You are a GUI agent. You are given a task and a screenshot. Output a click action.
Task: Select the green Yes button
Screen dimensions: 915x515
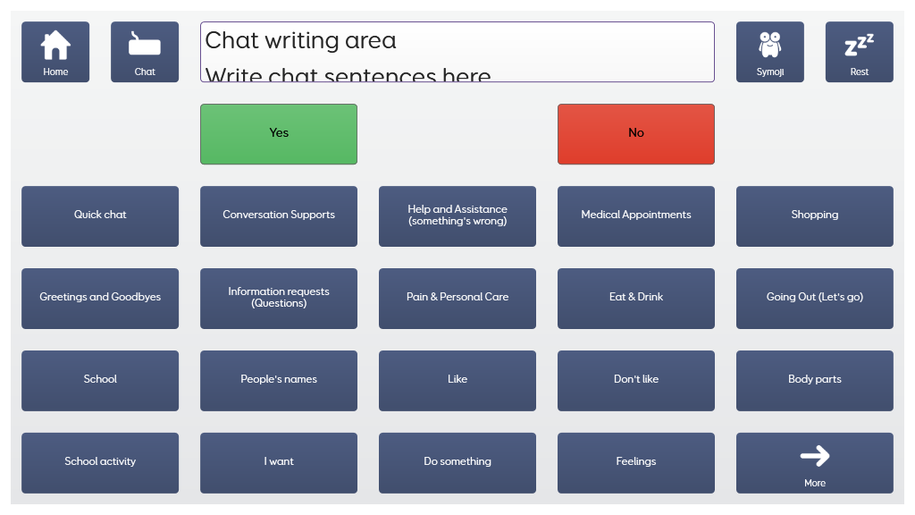tap(279, 134)
